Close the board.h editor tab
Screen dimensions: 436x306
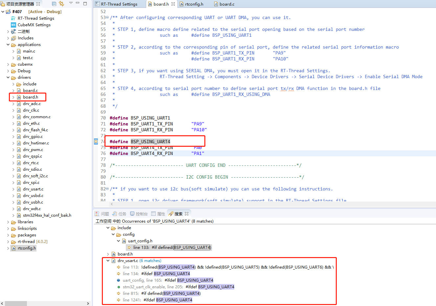point(173,4)
